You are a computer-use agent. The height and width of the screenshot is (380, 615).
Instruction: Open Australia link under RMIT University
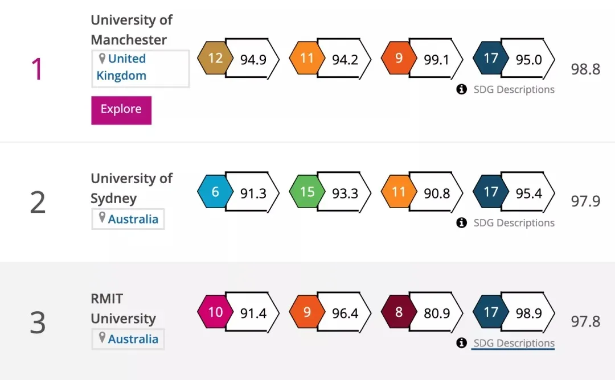tap(133, 339)
